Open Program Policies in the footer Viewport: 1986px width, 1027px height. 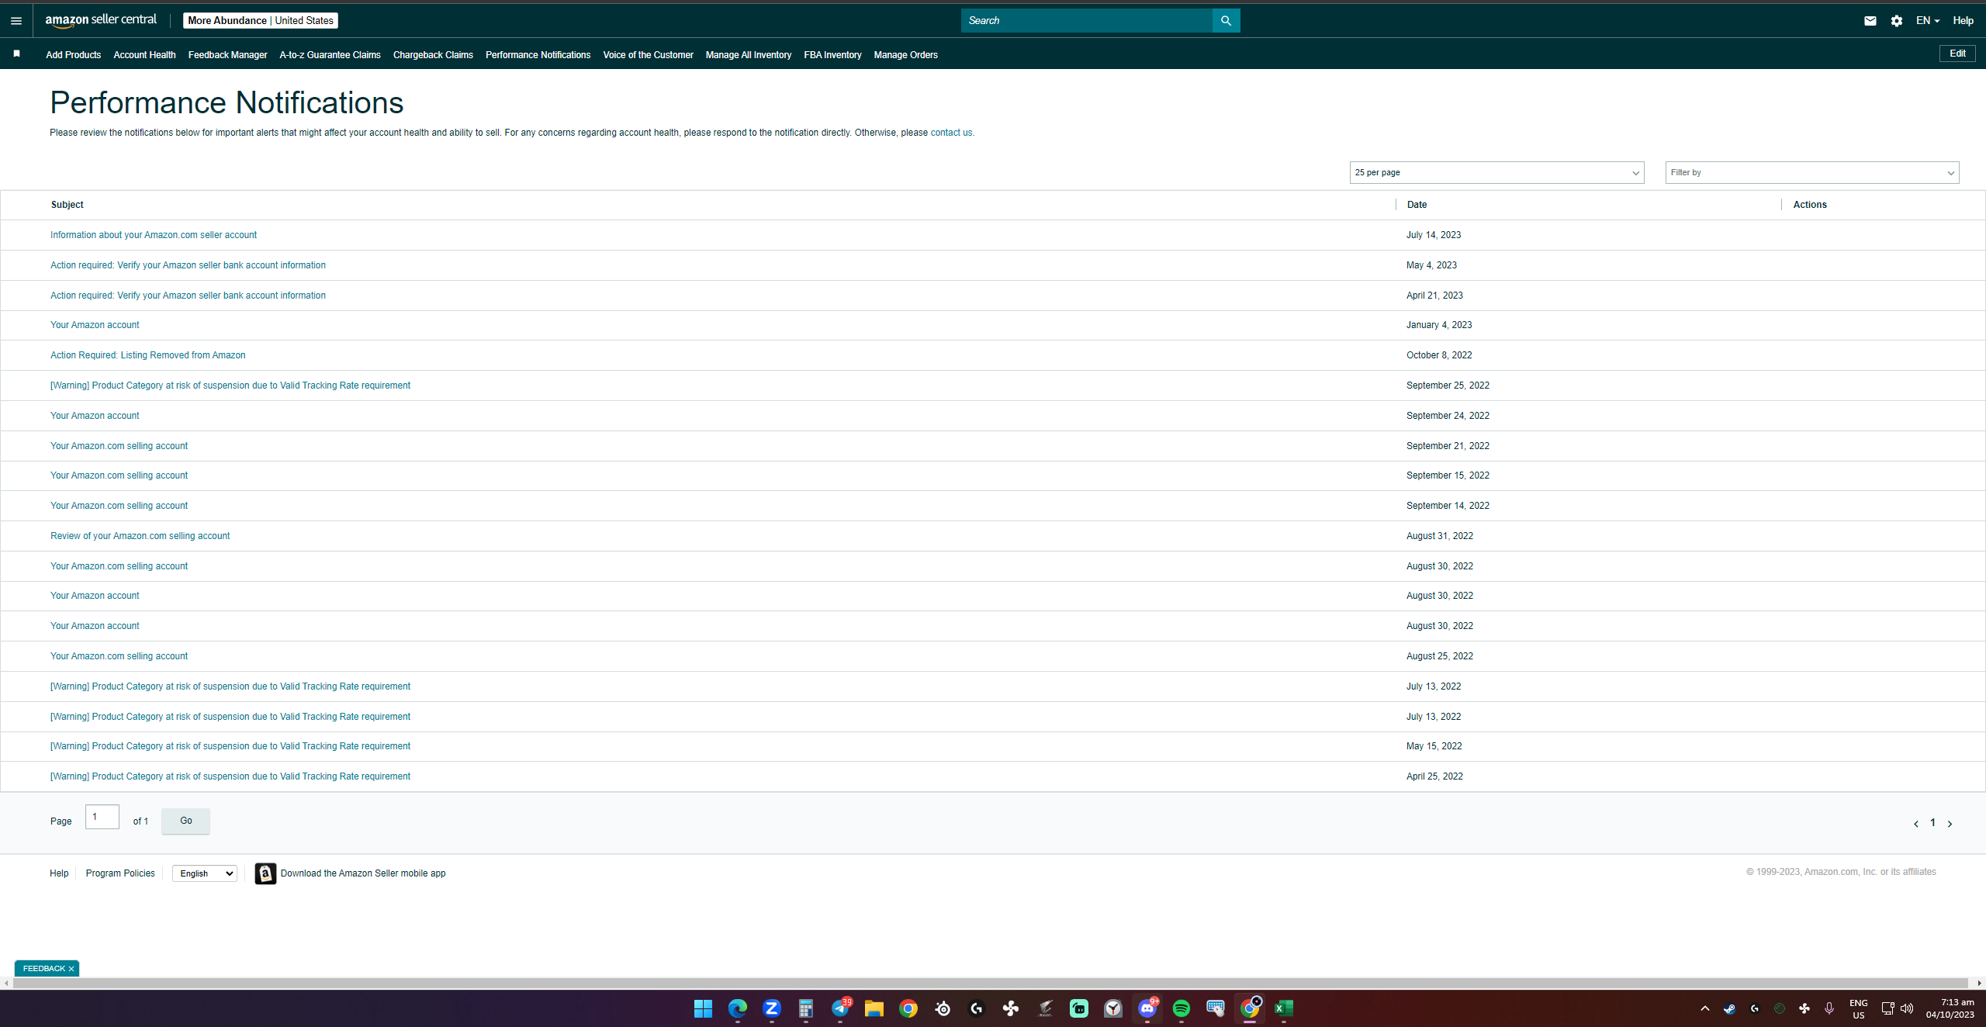coord(120,873)
